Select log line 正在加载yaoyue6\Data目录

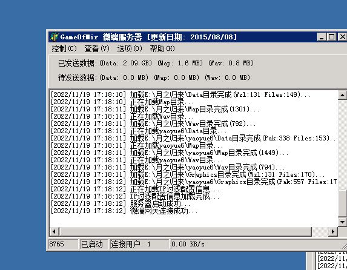[139, 131]
